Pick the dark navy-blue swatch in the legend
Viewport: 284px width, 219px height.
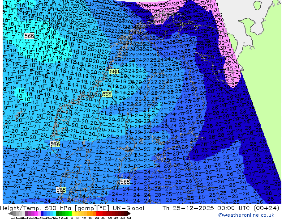pyautogui.click(x=42, y=213)
